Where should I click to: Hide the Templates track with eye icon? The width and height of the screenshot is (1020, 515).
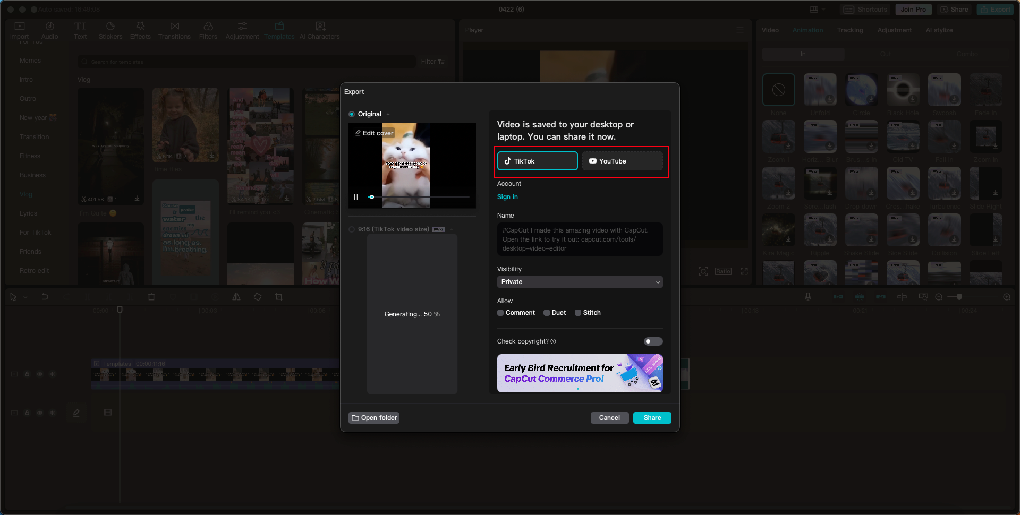click(x=40, y=374)
